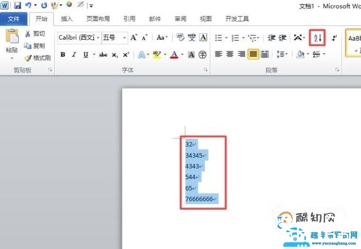Click the line 76666666 in the document
The image size is (361, 249).
coord(199,199)
